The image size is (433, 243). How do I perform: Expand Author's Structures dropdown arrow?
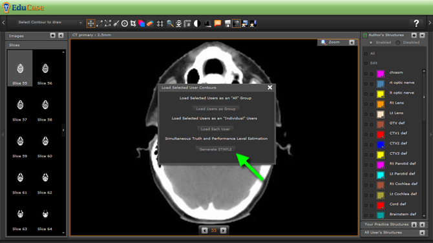422,35
